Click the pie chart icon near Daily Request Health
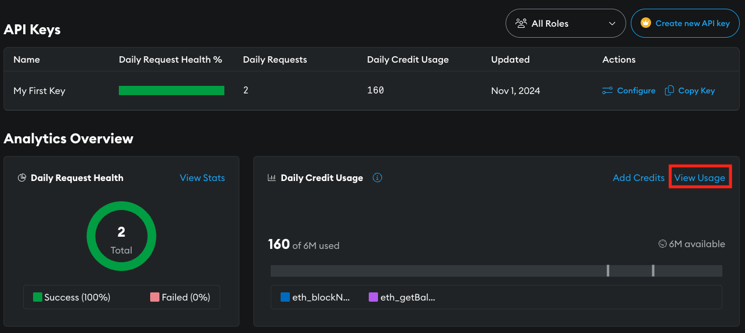Screen dimensions: 745x333 coord(22,178)
